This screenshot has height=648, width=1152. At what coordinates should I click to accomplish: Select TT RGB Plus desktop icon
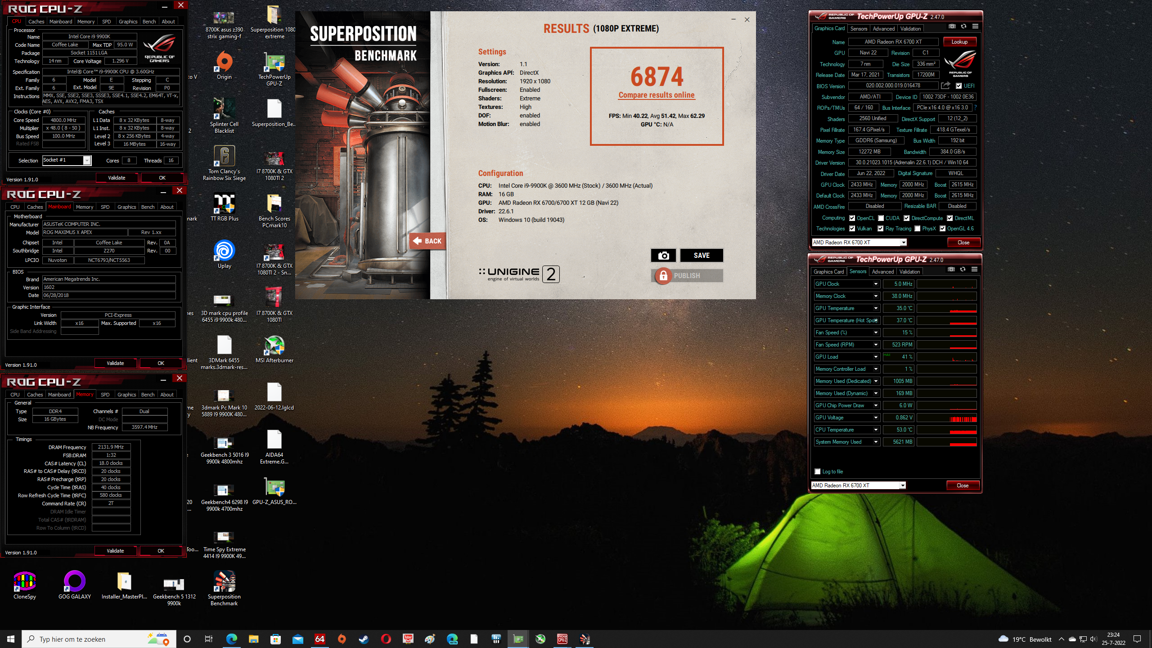pos(224,207)
